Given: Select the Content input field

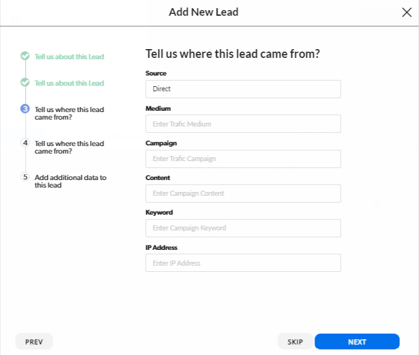Looking at the screenshot, I should (x=243, y=193).
